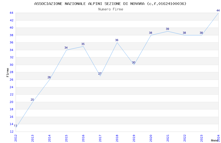Select the data label 36 for 2018
This screenshot has width=221, height=143.
pos(117,40)
